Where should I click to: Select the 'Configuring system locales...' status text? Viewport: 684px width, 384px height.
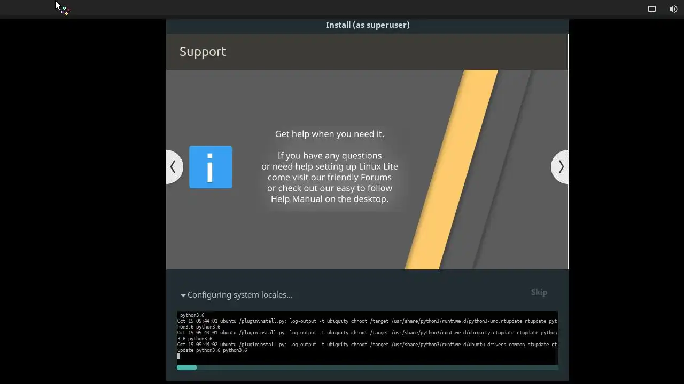(x=240, y=295)
